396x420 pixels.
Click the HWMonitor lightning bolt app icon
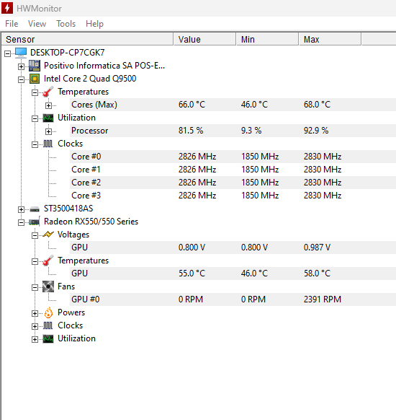(x=7, y=8)
